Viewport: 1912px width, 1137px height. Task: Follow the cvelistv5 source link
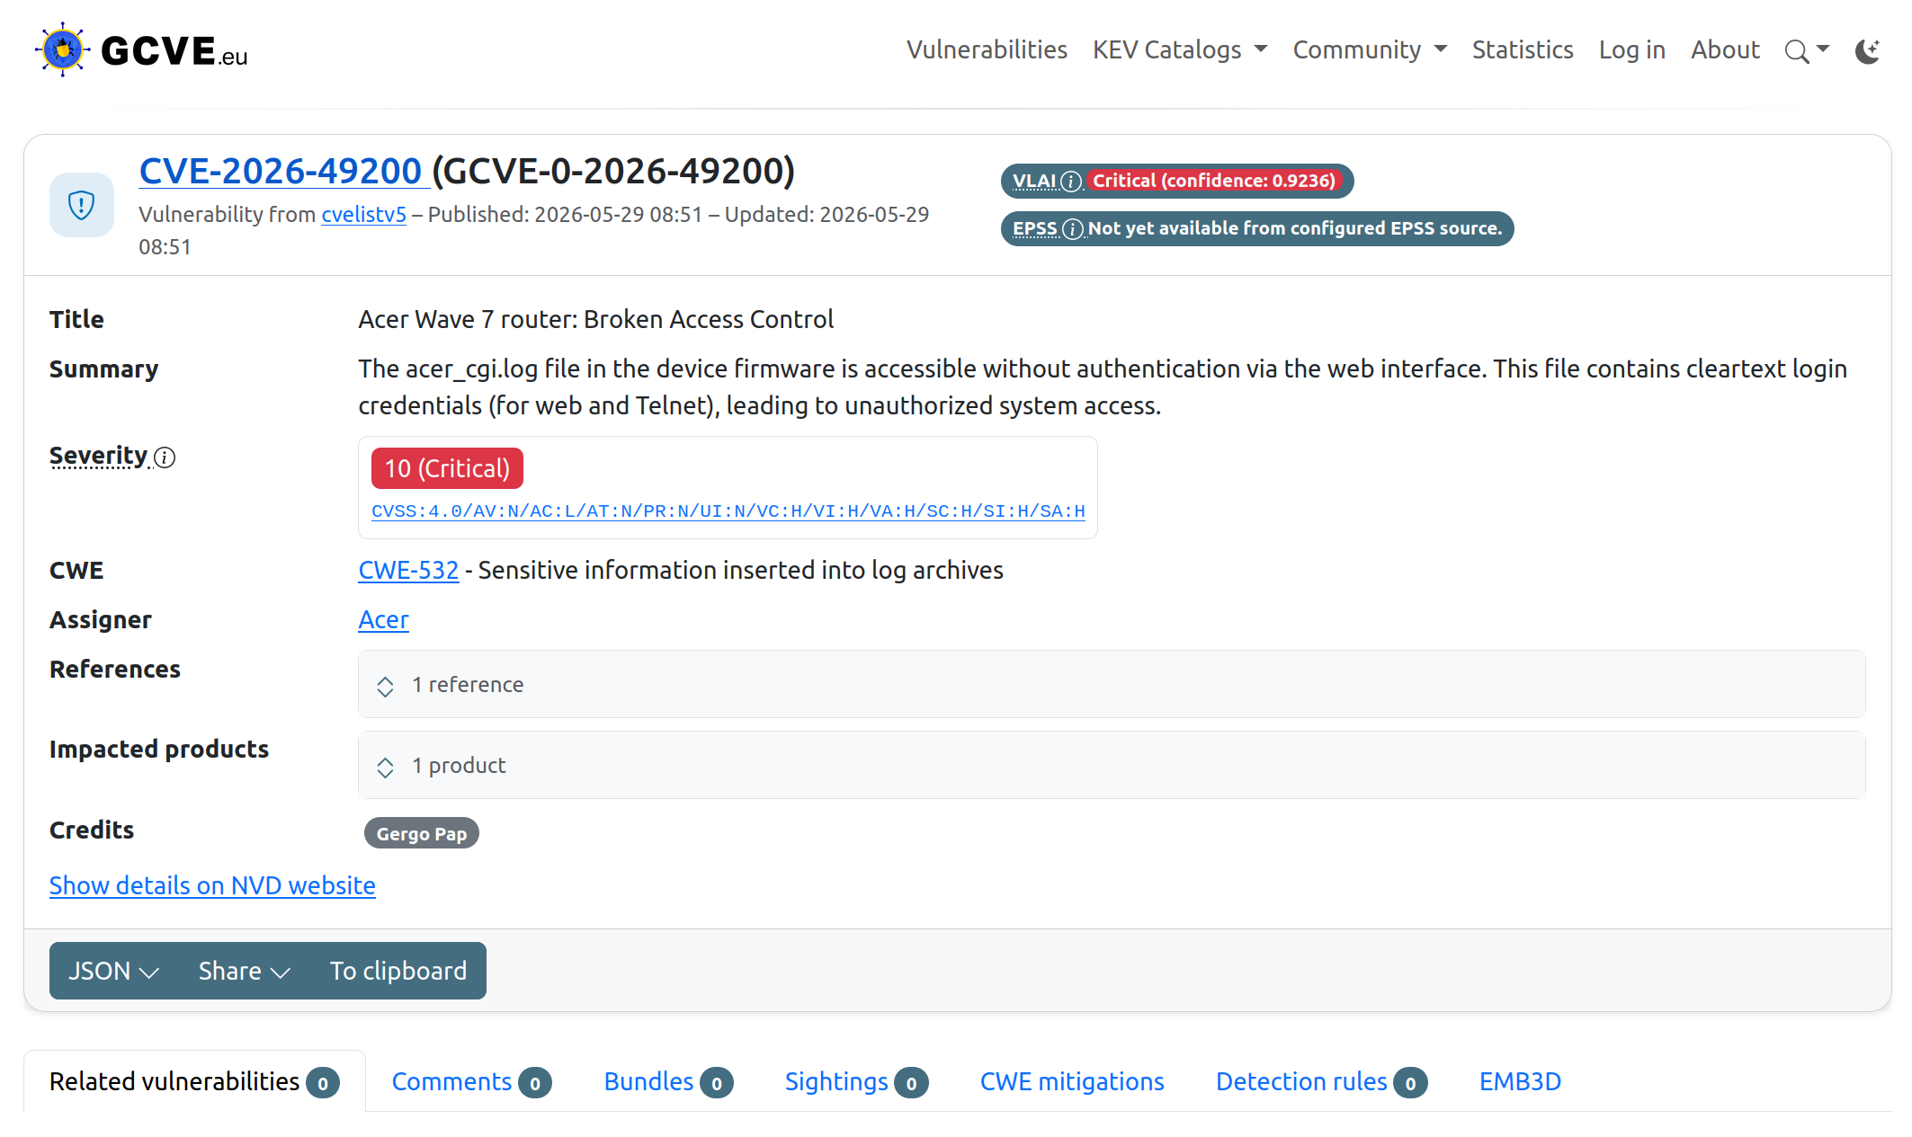(x=364, y=215)
